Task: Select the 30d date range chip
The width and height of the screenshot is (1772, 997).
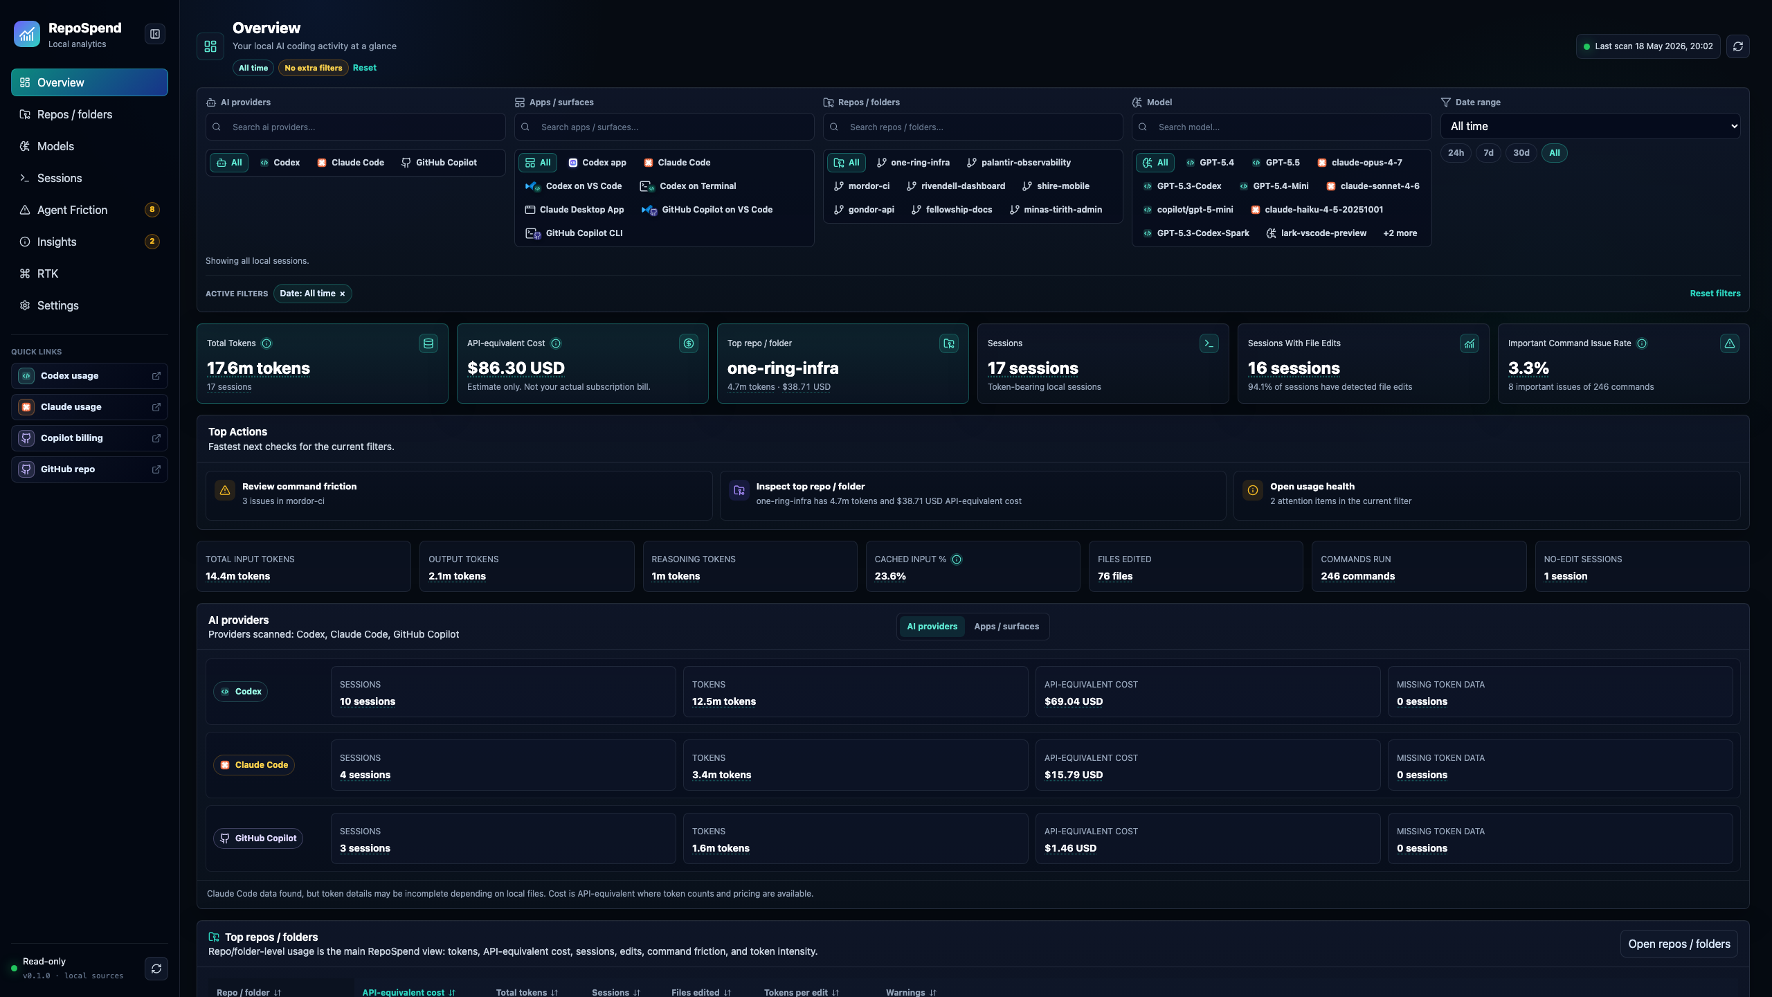Action: [1521, 153]
